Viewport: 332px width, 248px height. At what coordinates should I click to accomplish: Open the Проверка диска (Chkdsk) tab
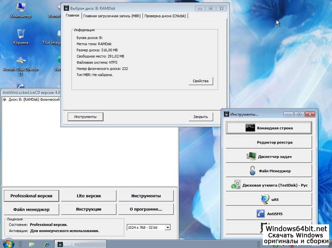click(166, 16)
